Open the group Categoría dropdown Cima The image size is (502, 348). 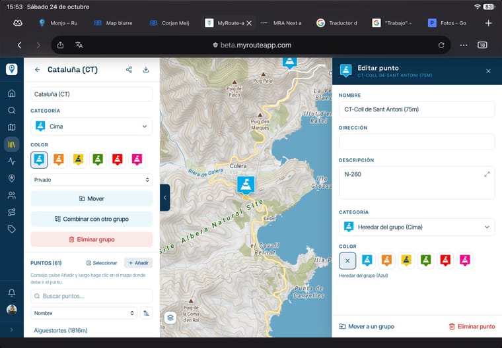92,127
